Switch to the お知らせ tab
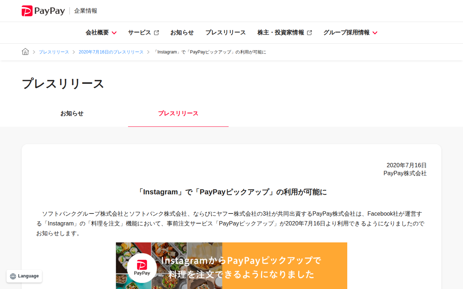Screen dimensions: 463x289 pyautogui.click(x=72, y=113)
